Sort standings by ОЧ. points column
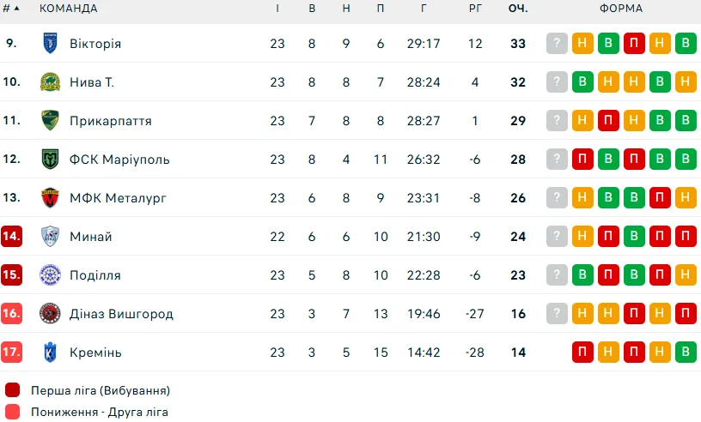701x422 pixels. [518, 9]
